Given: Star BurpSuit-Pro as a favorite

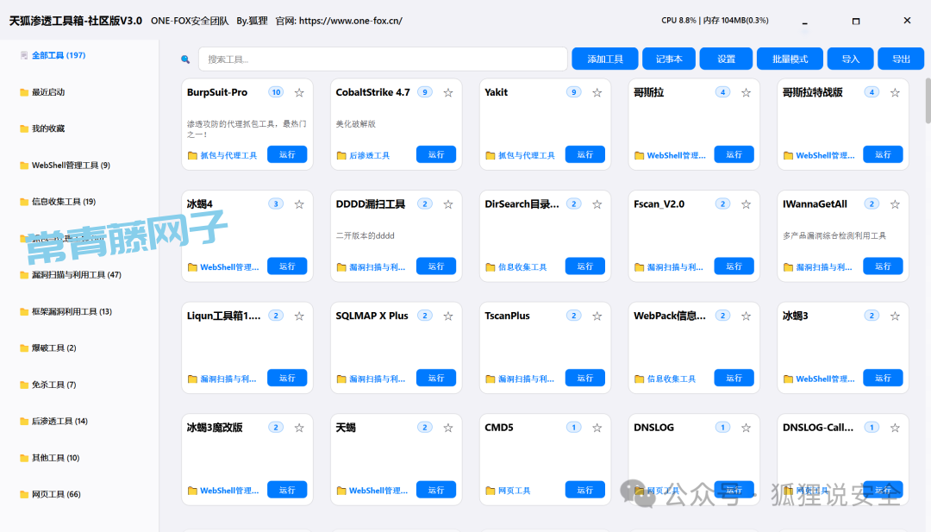Looking at the screenshot, I should 299,91.
